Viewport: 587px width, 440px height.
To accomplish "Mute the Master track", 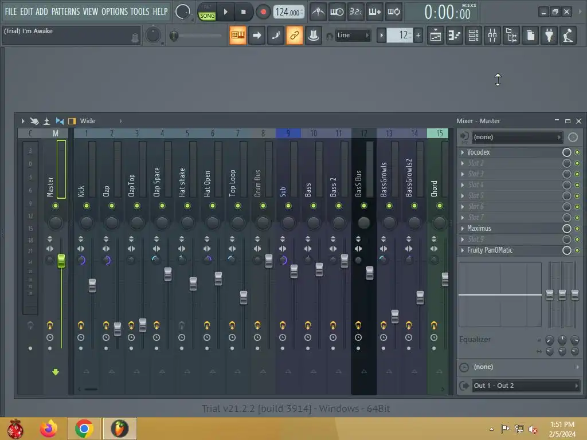I will [x=56, y=206].
